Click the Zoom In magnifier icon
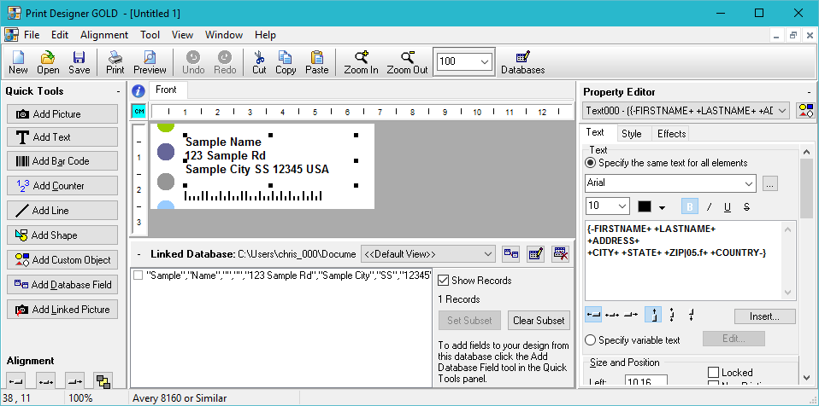 coord(361,62)
